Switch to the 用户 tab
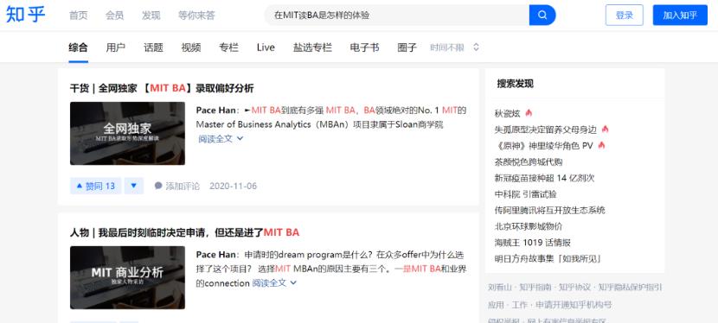The width and height of the screenshot is (718, 323). (115, 47)
